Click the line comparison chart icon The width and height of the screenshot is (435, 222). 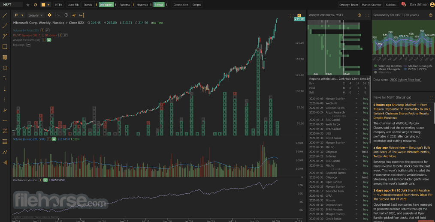point(58,15)
